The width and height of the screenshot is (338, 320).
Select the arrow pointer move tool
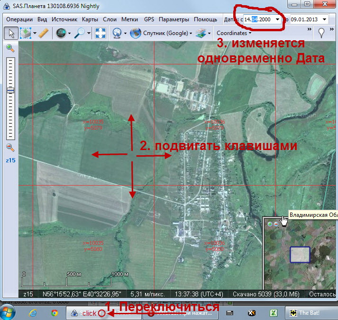click(x=11, y=33)
